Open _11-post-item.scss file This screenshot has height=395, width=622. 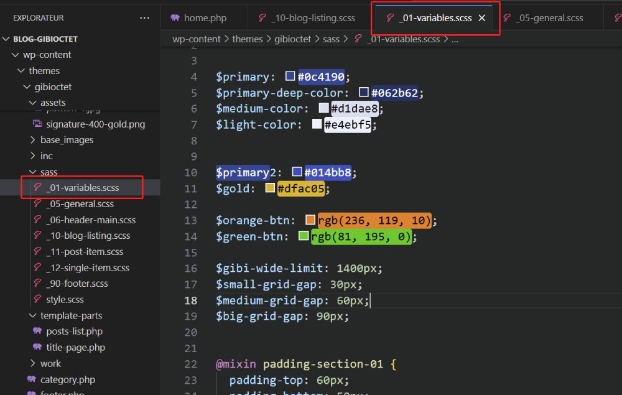tap(85, 251)
